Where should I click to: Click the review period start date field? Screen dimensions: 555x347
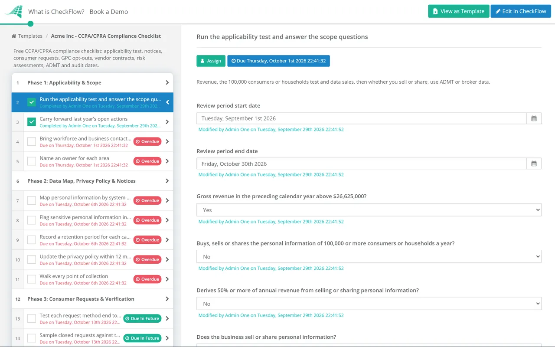(x=362, y=118)
